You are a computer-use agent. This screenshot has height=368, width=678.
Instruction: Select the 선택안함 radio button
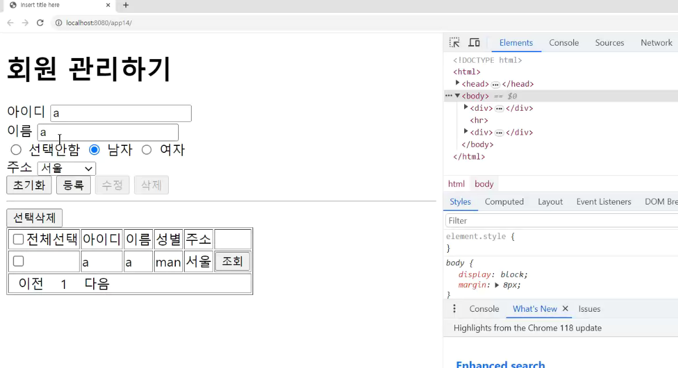16,149
